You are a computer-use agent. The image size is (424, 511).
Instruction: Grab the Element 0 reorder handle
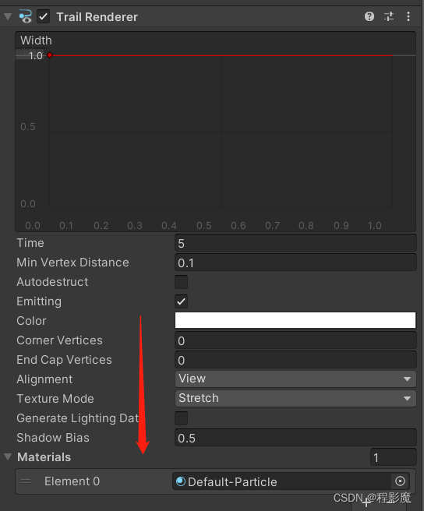(x=26, y=481)
